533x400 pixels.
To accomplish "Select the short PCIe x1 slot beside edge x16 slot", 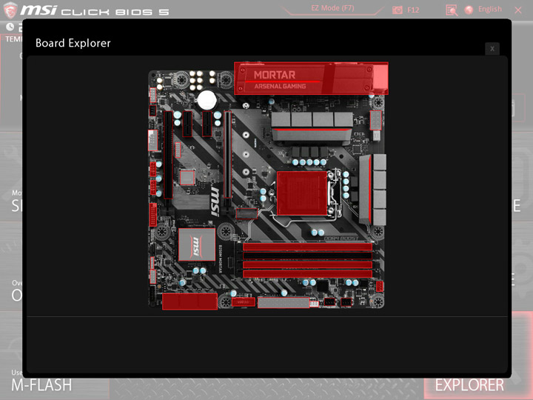I will pyautogui.click(x=187, y=124).
